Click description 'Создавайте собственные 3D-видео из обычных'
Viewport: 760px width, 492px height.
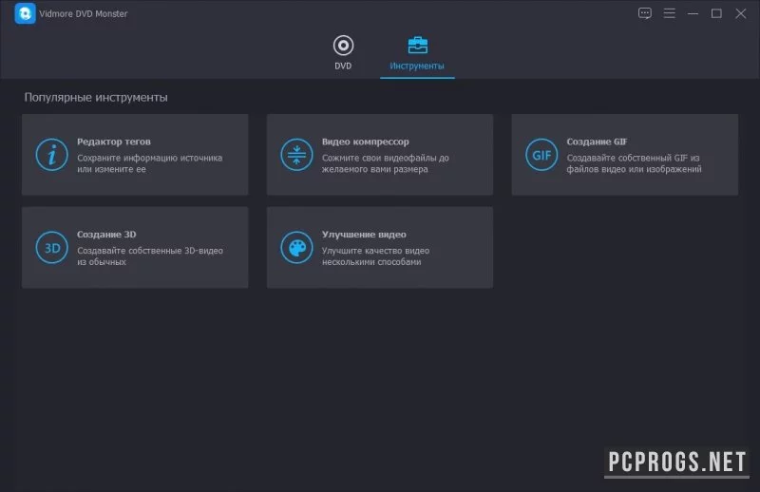(150, 255)
